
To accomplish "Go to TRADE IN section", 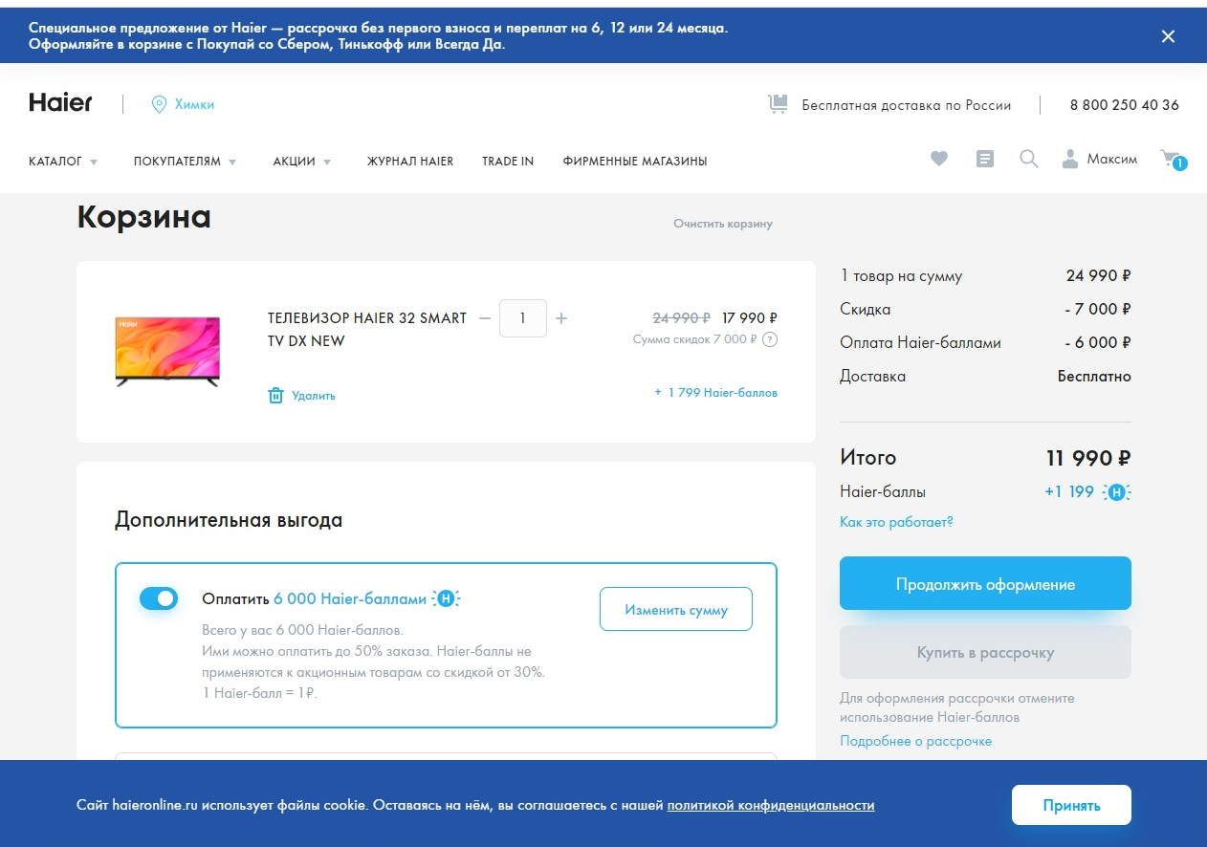I will pyautogui.click(x=508, y=162).
